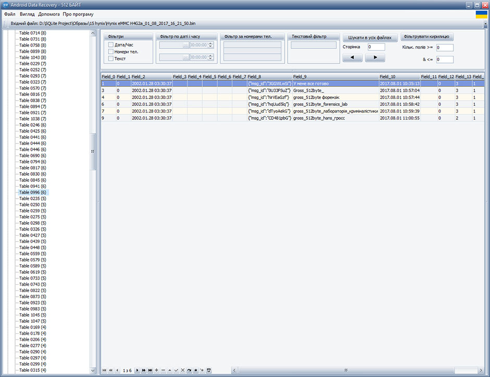This screenshot has height=377, width=490.
Task: Click the post edit checkmark icon
Action: [x=176, y=370]
